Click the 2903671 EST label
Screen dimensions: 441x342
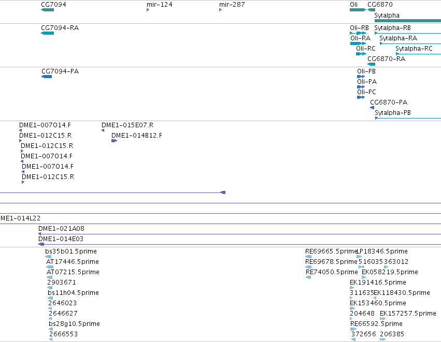click(x=62, y=282)
